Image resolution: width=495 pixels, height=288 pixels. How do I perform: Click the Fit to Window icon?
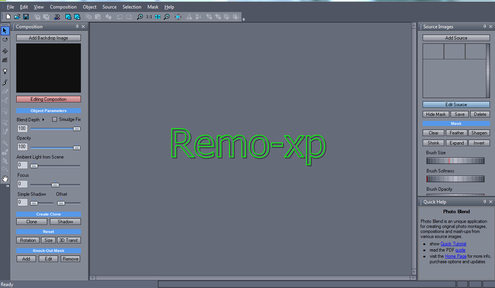coord(158,17)
